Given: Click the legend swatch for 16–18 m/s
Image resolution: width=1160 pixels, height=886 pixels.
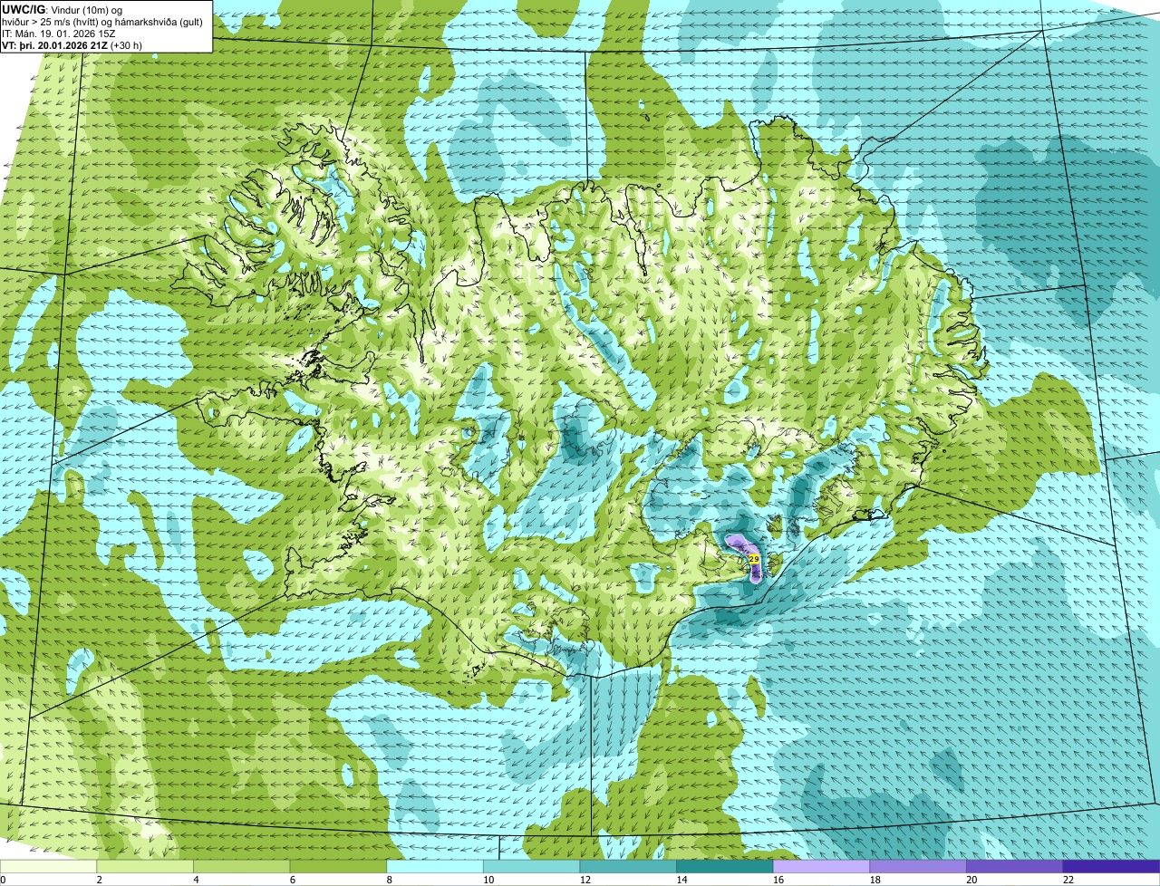Looking at the screenshot, I should coord(821,866).
